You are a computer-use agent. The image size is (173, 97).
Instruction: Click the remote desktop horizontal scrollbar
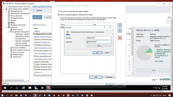(86, 91)
